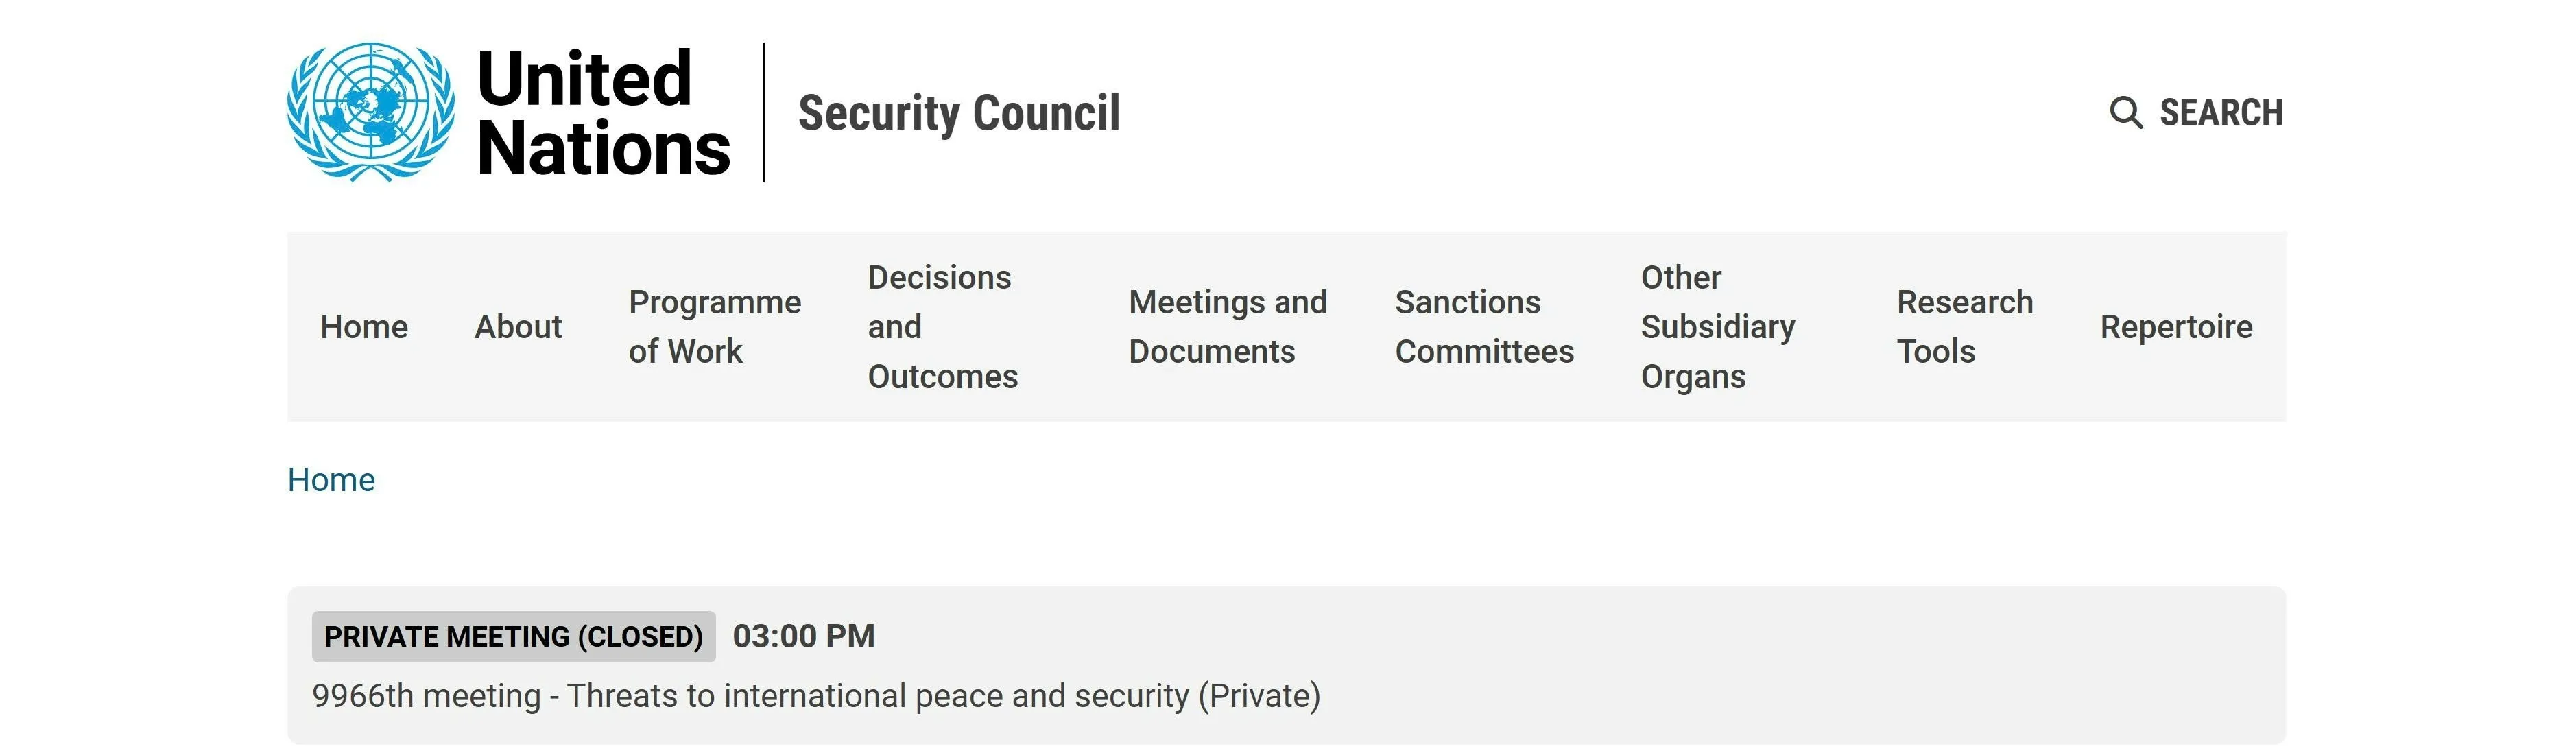Open Programme of Work menu

(x=715, y=327)
